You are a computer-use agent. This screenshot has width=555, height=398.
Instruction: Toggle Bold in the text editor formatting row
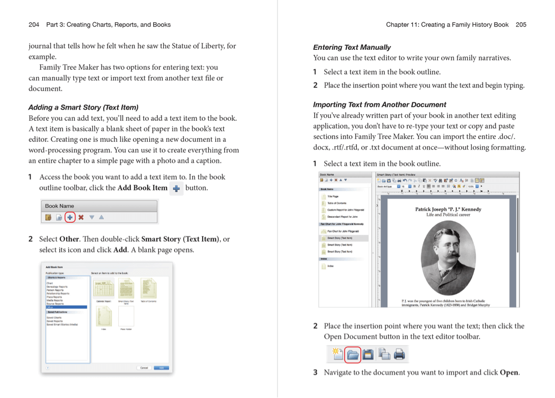point(415,186)
